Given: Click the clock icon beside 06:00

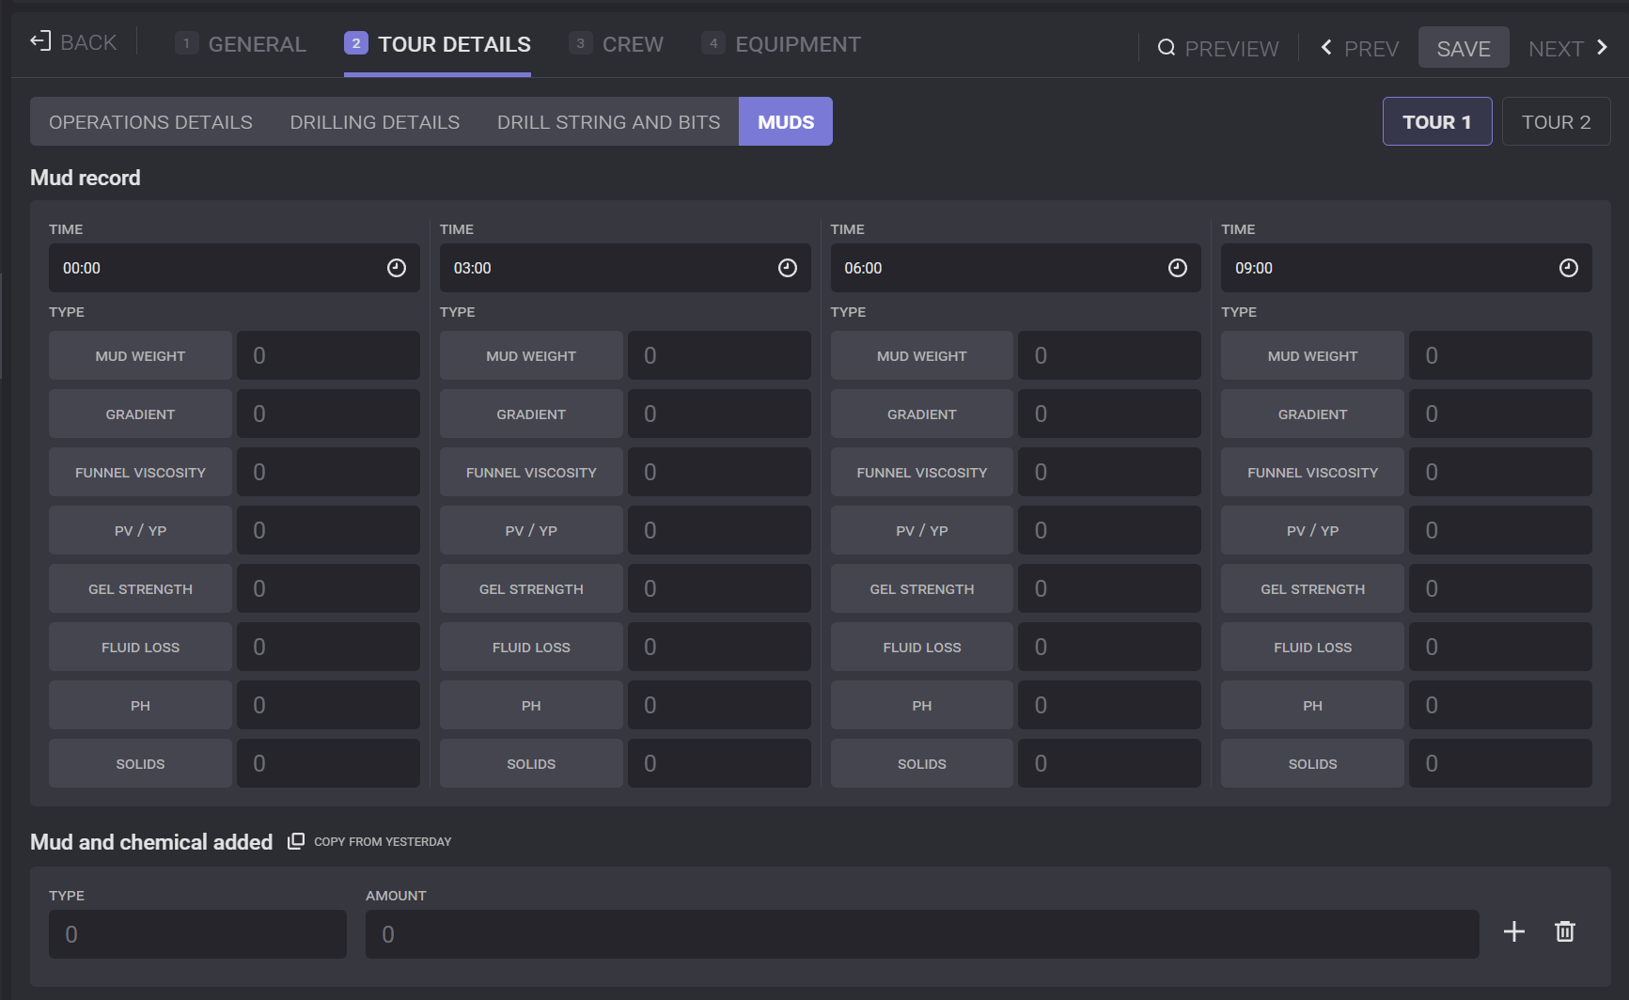Looking at the screenshot, I should tap(1177, 268).
